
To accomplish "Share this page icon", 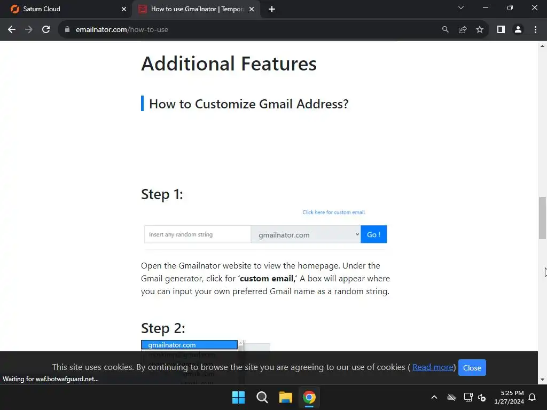I will tap(463, 30).
